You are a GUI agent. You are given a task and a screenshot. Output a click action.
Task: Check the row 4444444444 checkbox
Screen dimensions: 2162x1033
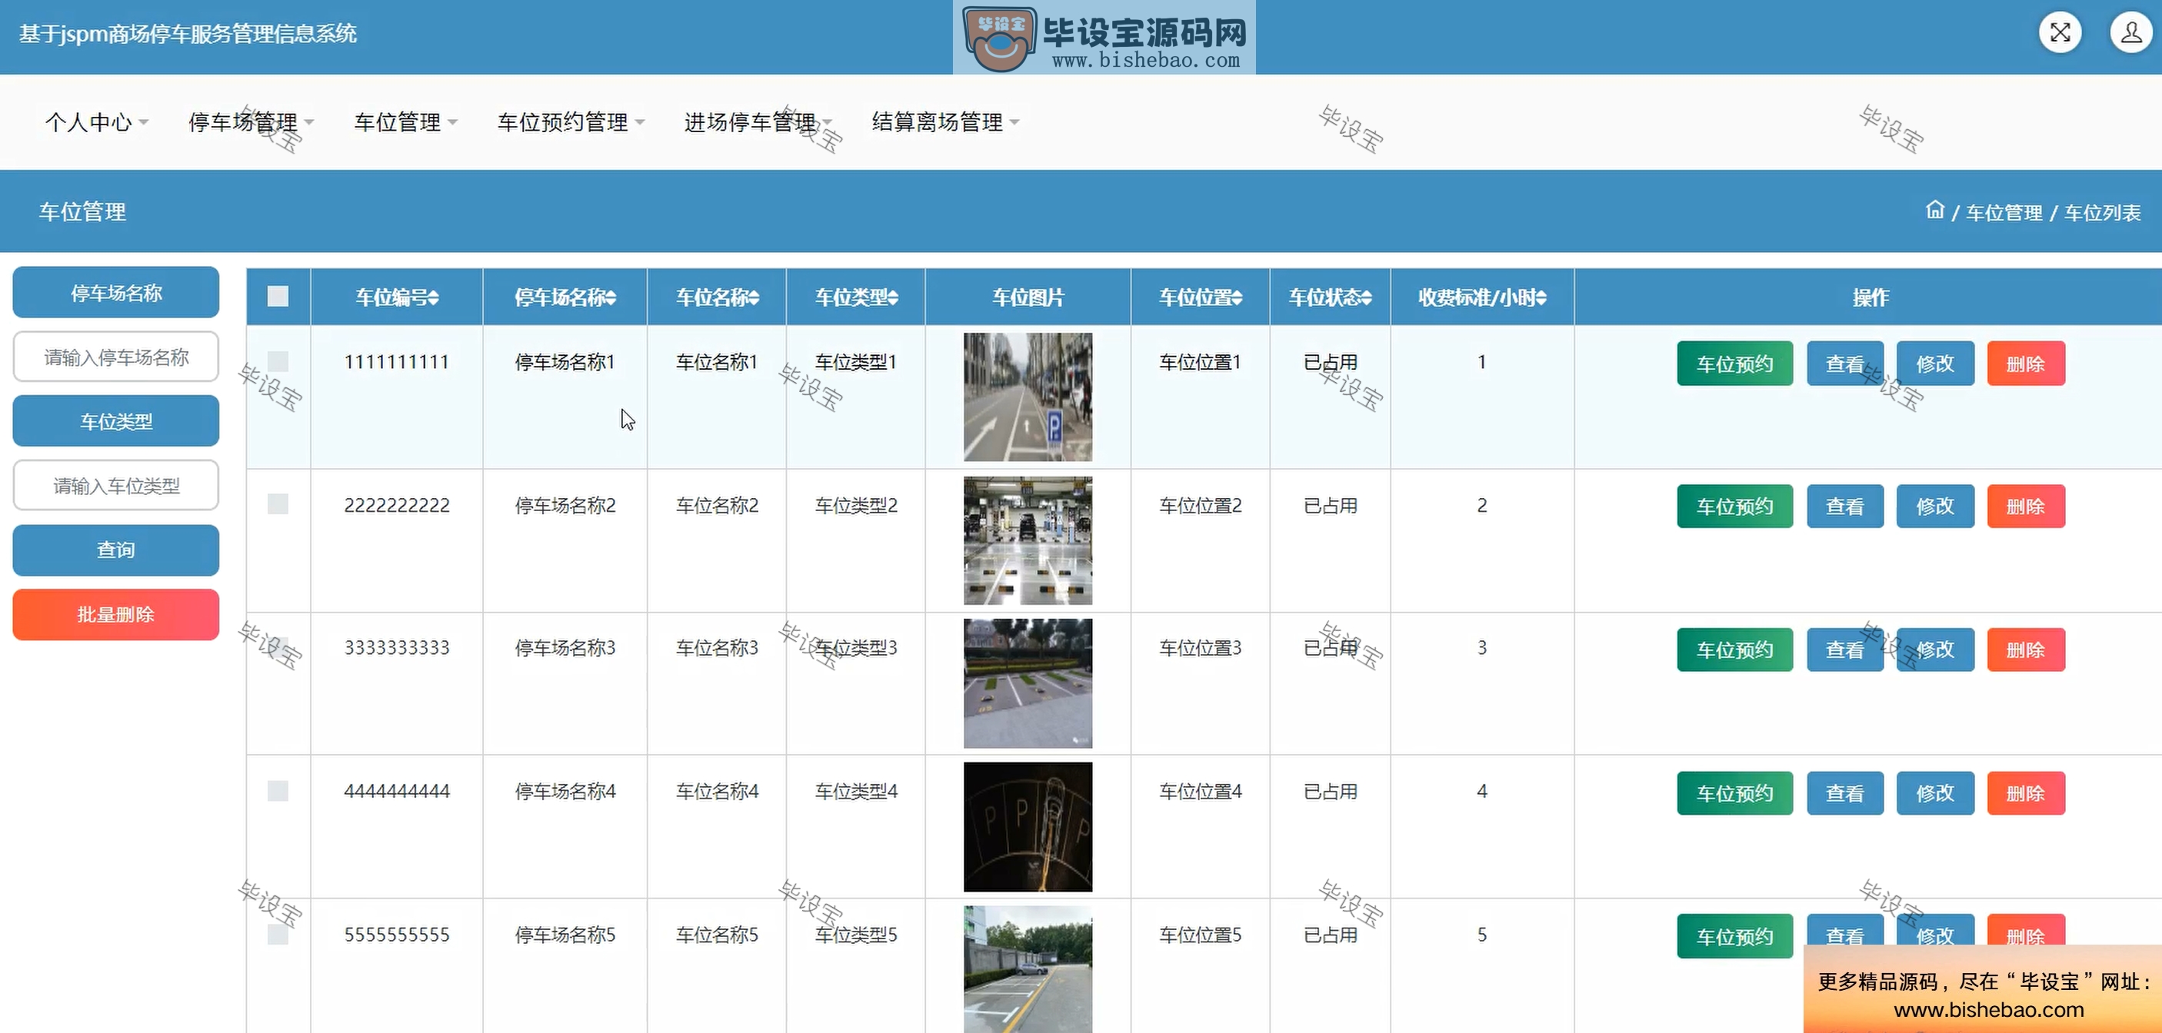point(278,791)
